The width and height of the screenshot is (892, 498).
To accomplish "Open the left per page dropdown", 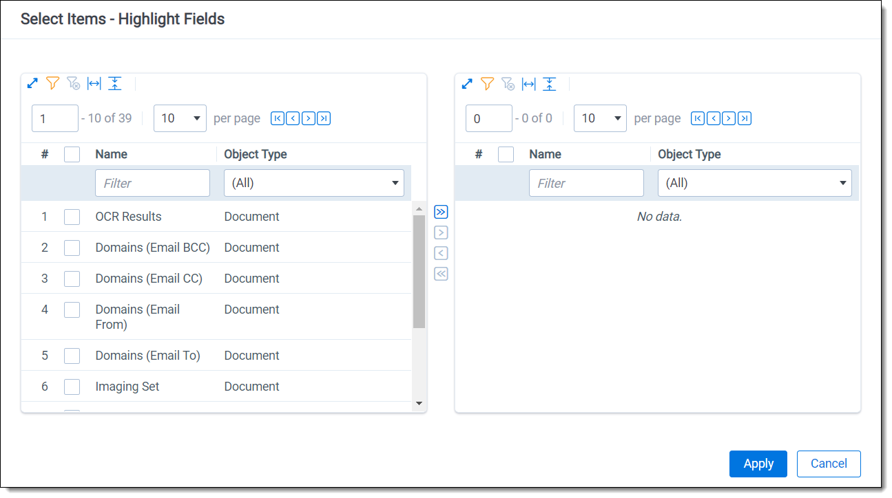I will tap(180, 118).
